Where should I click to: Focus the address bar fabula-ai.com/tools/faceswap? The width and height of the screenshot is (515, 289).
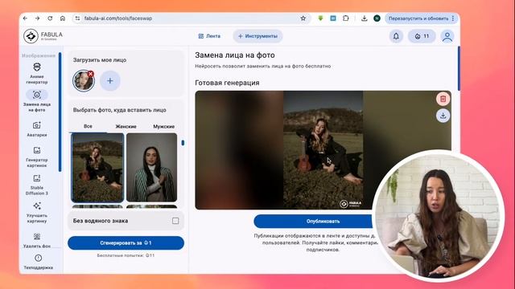191,18
